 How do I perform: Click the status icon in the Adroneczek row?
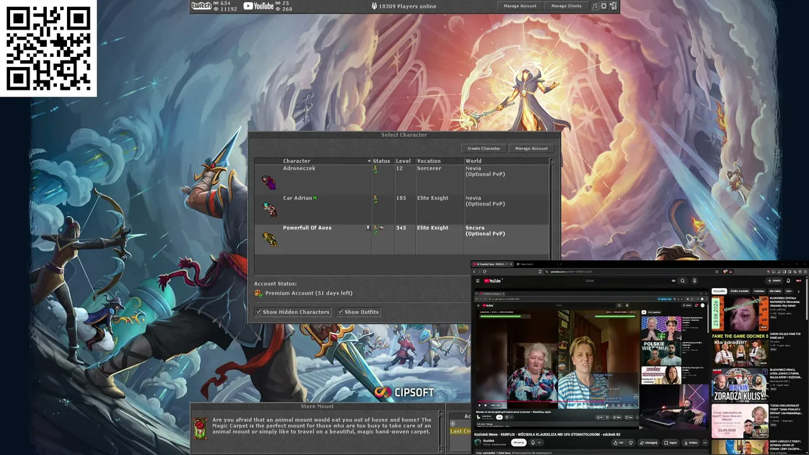(375, 169)
